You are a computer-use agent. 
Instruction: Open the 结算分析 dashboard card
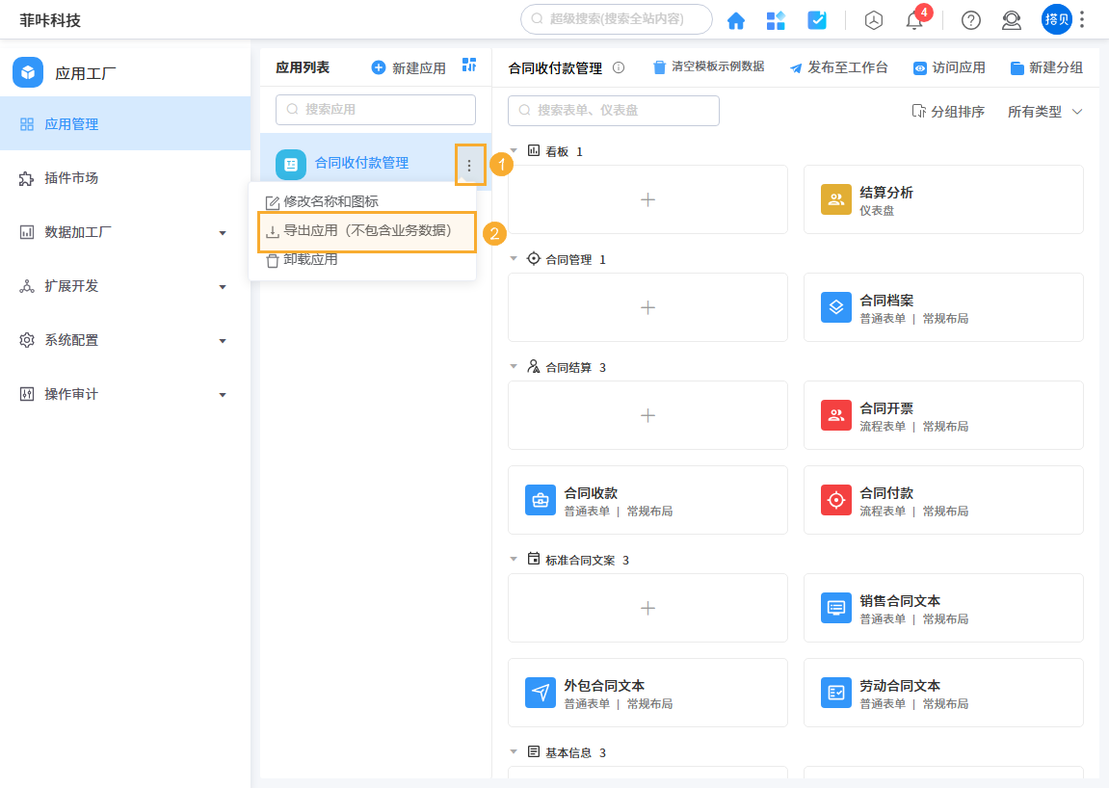coord(942,199)
